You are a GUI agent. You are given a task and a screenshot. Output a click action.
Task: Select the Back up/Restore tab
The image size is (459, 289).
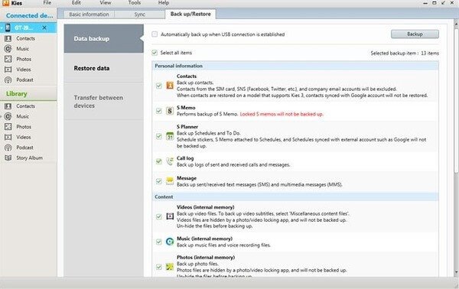[x=190, y=14]
